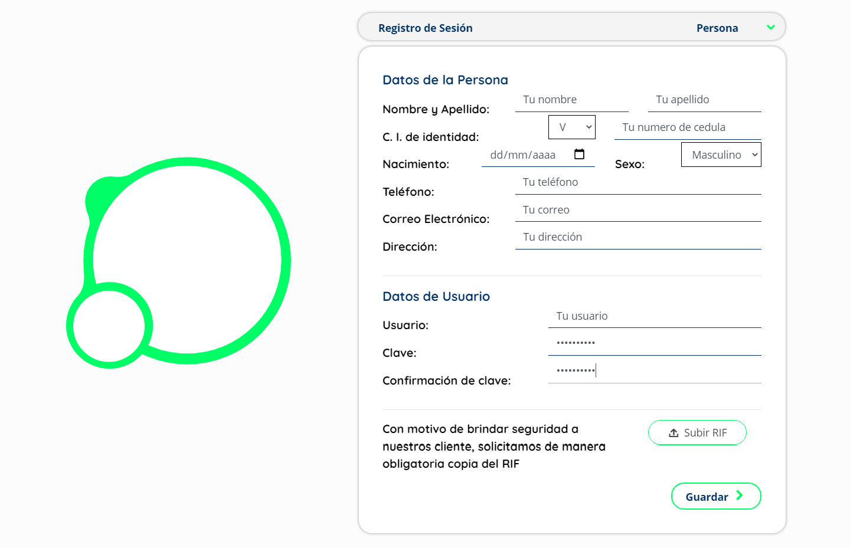Click the Subir RIF button
The width and height of the screenshot is (850, 548).
pyautogui.click(x=697, y=433)
